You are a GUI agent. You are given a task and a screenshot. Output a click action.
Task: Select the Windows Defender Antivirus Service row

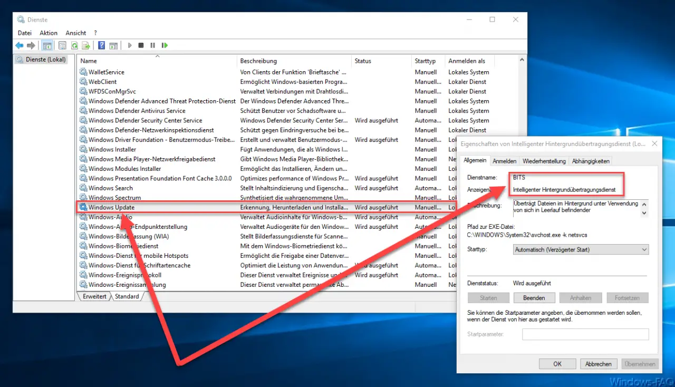pyautogui.click(x=298, y=111)
